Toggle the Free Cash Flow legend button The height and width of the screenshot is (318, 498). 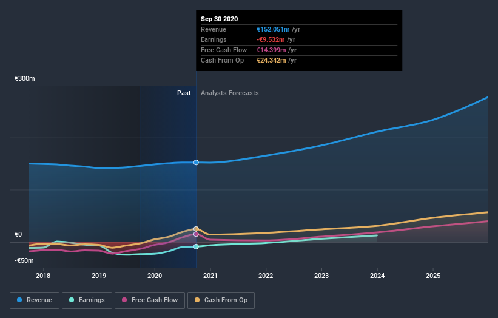(x=150, y=300)
